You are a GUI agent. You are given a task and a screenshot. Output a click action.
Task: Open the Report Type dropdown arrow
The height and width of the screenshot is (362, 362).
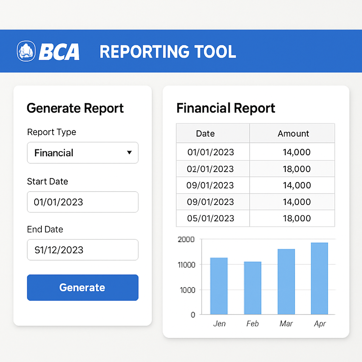tap(129, 153)
